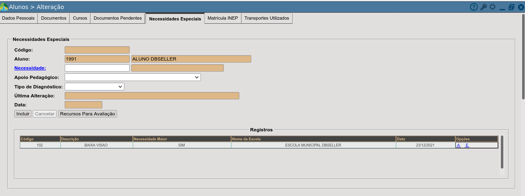Open the Tipo de Diagnóstico dropdown
The height and width of the screenshot is (196, 525).
point(94,87)
